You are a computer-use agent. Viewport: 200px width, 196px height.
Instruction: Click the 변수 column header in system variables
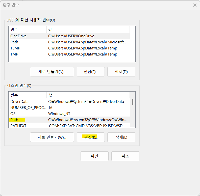28,95
